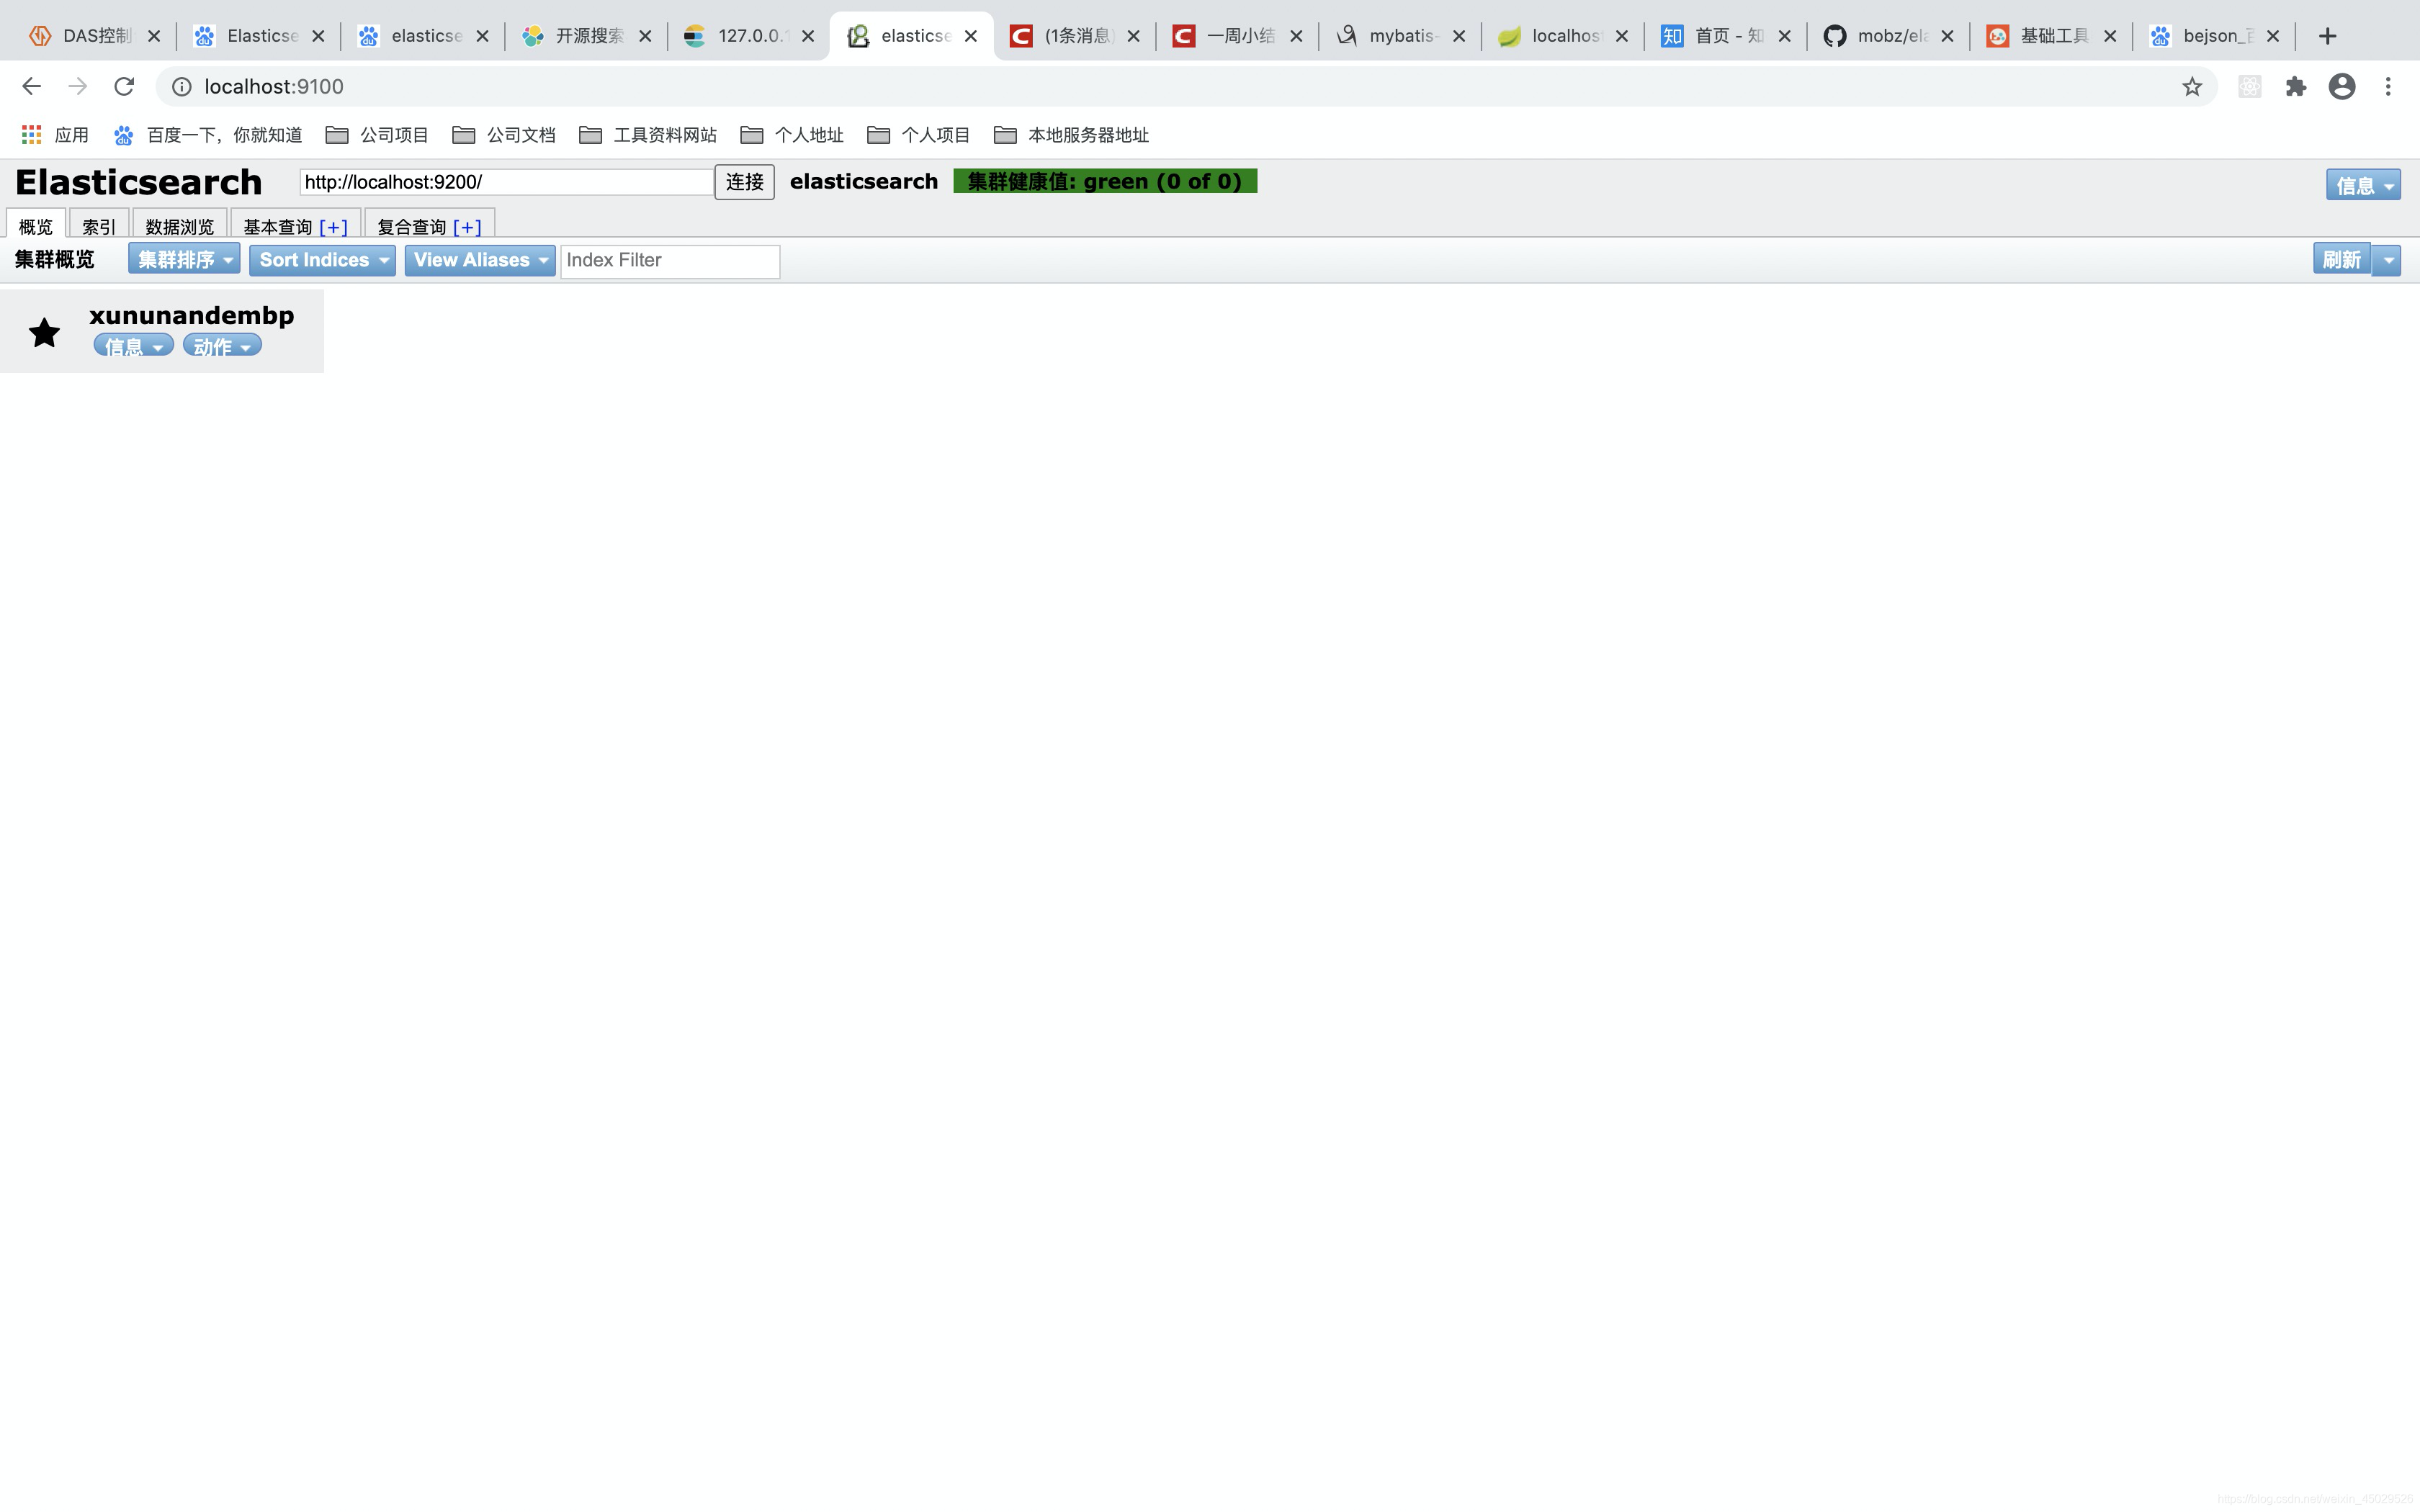The height and width of the screenshot is (1512, 2420).
Task: Click the star icon beside xununandembp node
Action: pyautogui.click(x=44, y=332)
